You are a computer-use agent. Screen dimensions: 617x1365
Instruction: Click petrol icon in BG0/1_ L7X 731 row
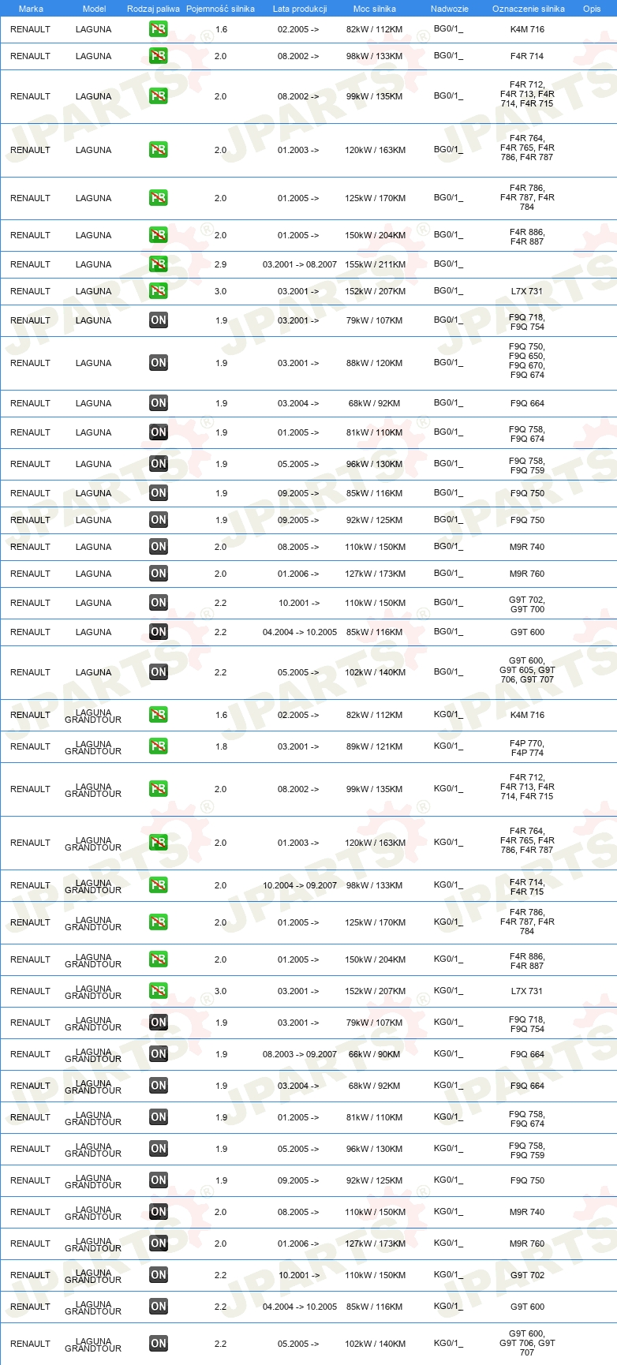[x=159, y=291]
